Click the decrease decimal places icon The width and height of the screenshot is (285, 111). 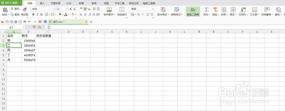[x=152, y=14]
